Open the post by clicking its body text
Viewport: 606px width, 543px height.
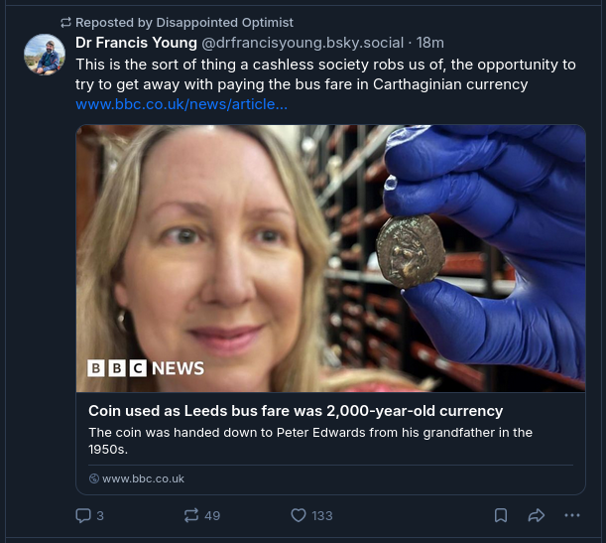(325, 74)
